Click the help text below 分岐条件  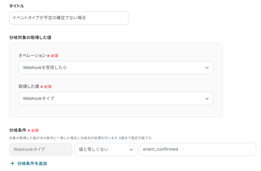[x=81, y=138]
